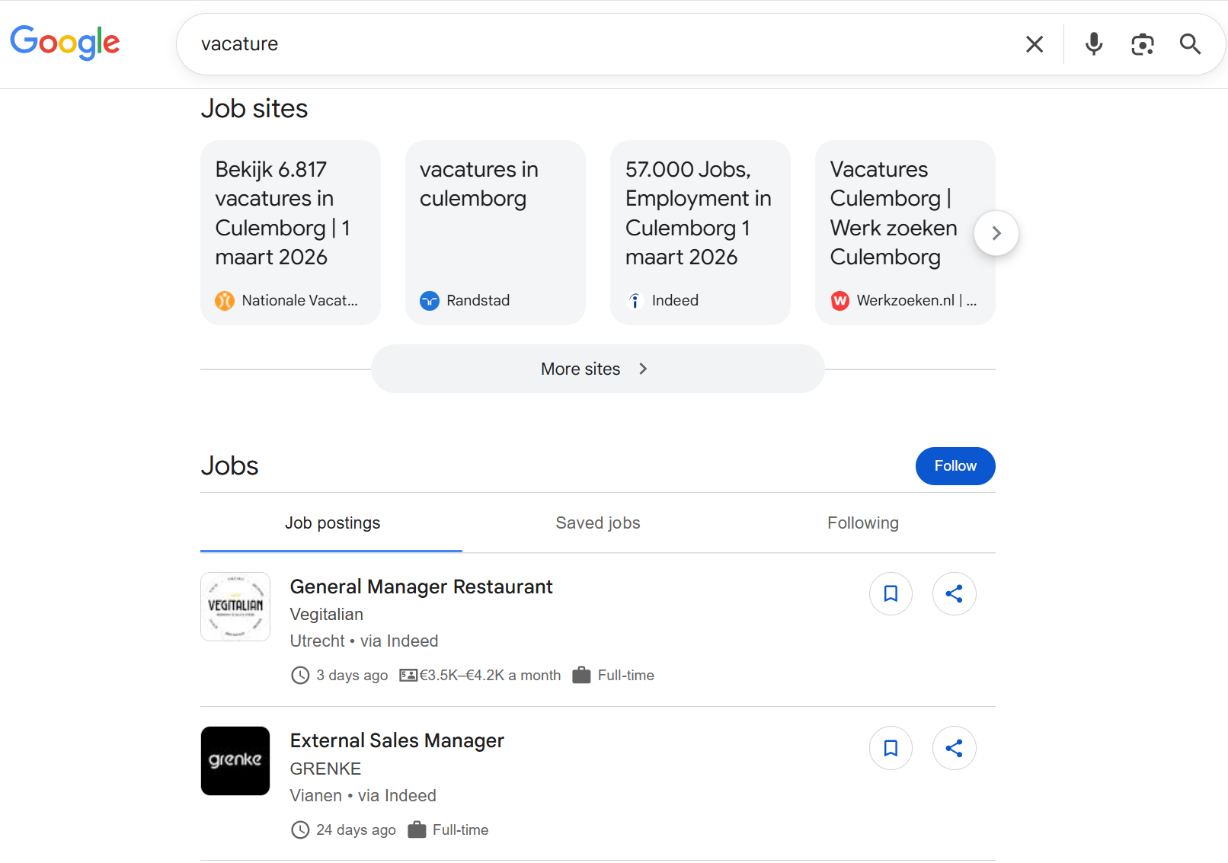Click the Jobs section heading
Screen dimensions: 1228x863
229,466
